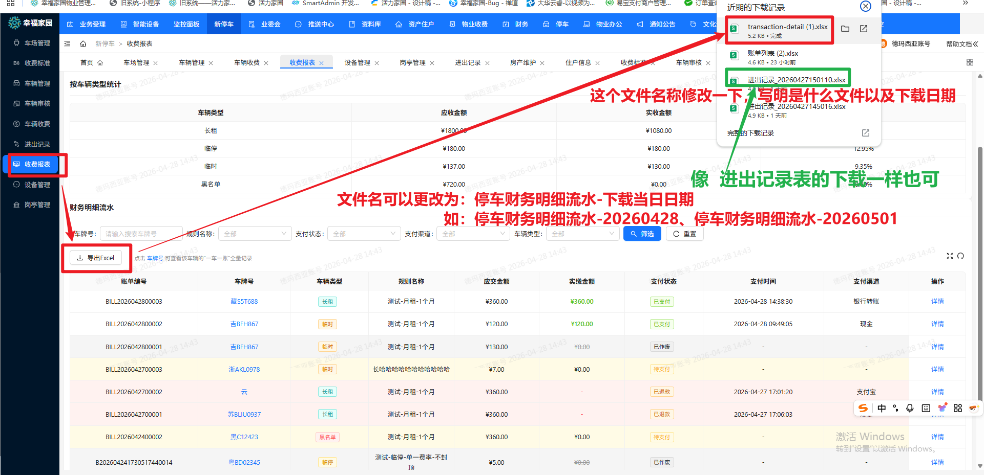Expand 支付渠道 dropdown
This screenshot has height=475, width=984.
click(x=473, y=234)
